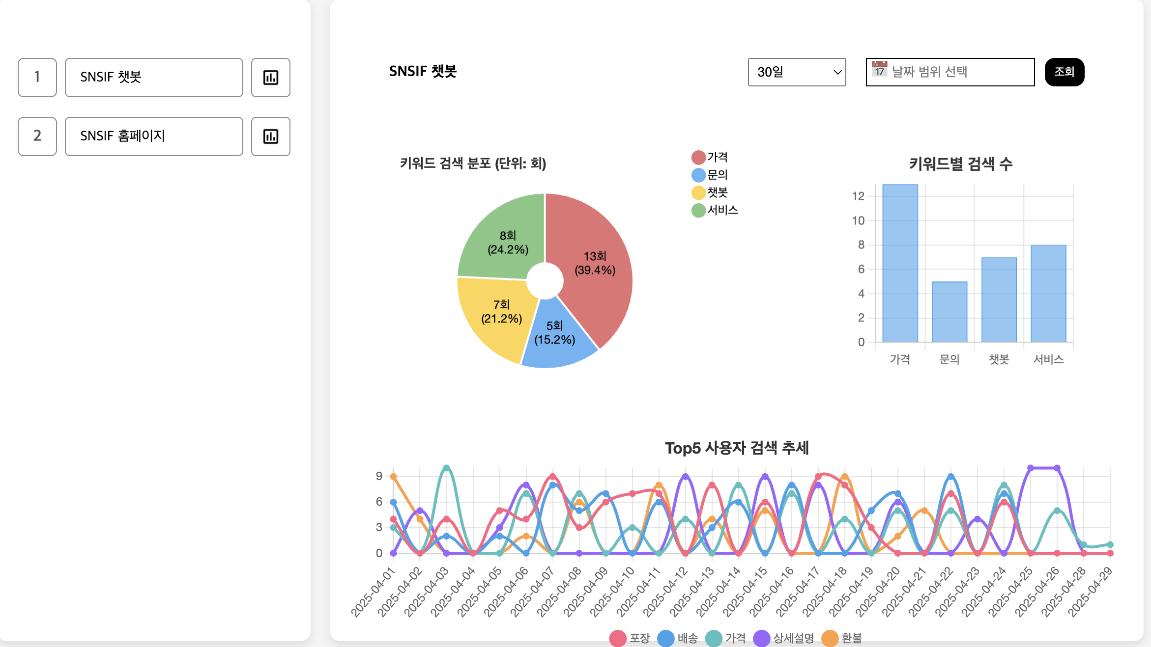Screen dimensions: 1151x647
Task: Click number 1 box in the list
Action: [37, 78]
